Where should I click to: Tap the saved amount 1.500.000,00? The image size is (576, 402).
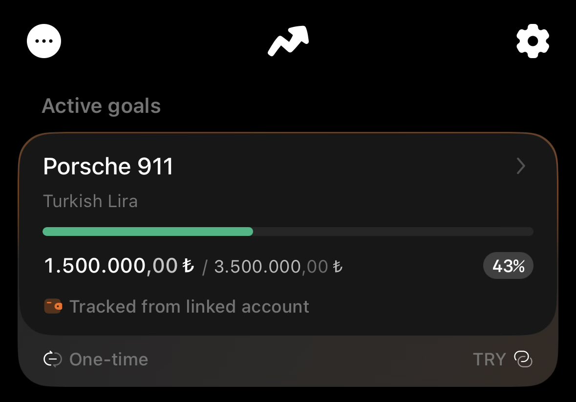111,265
